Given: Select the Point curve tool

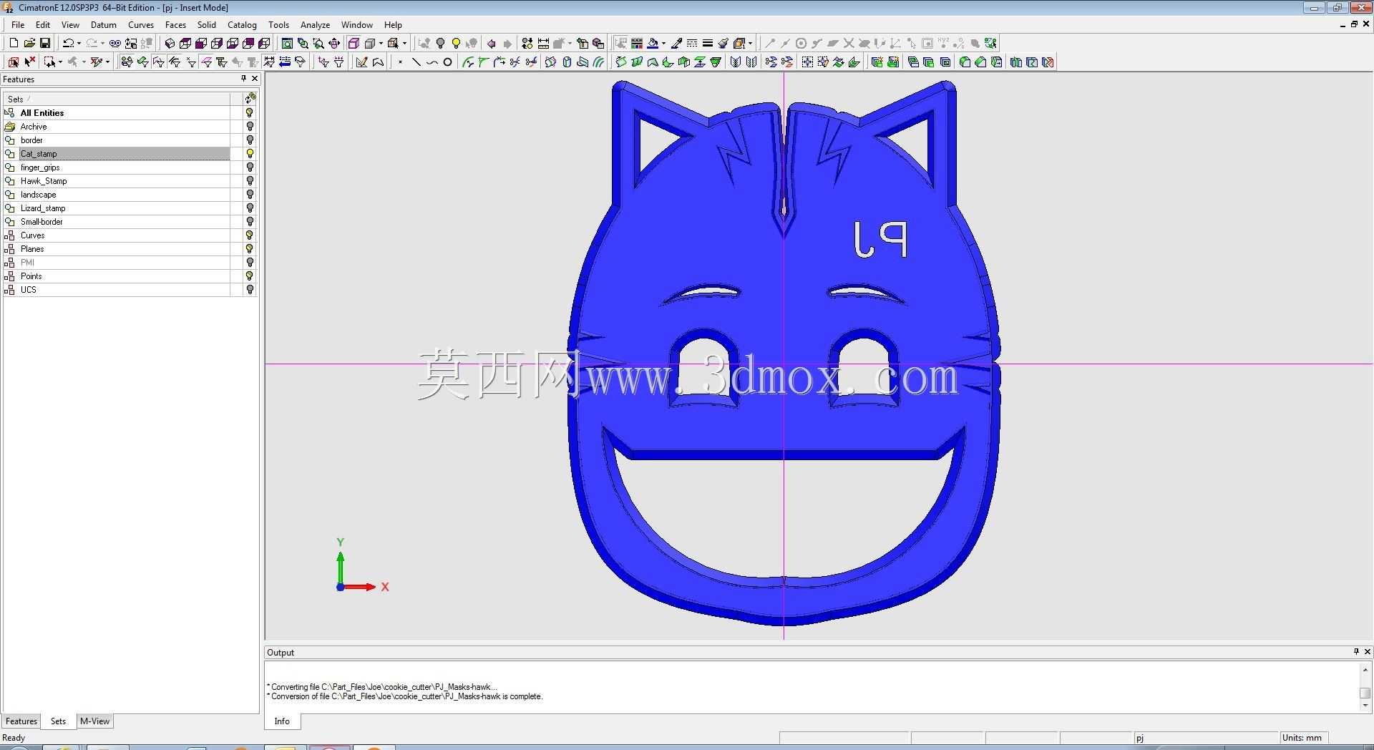Looking at the screenshot, I should [x=400, y=62].
